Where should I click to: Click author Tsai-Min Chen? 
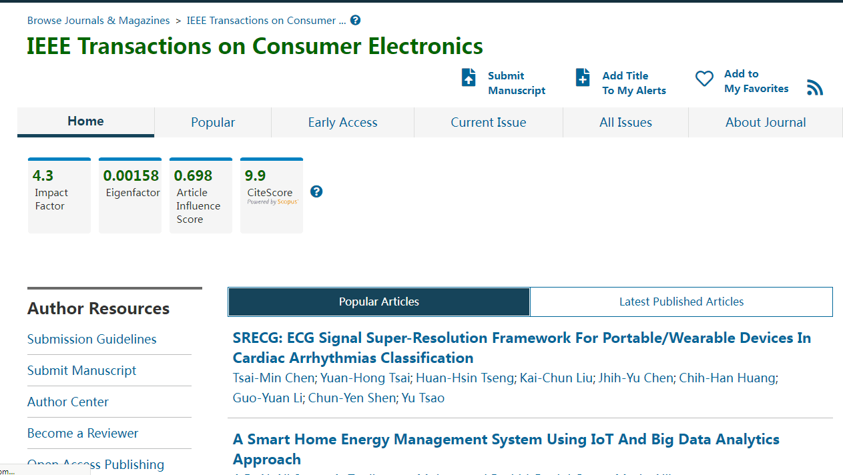(x=274, y=378)
